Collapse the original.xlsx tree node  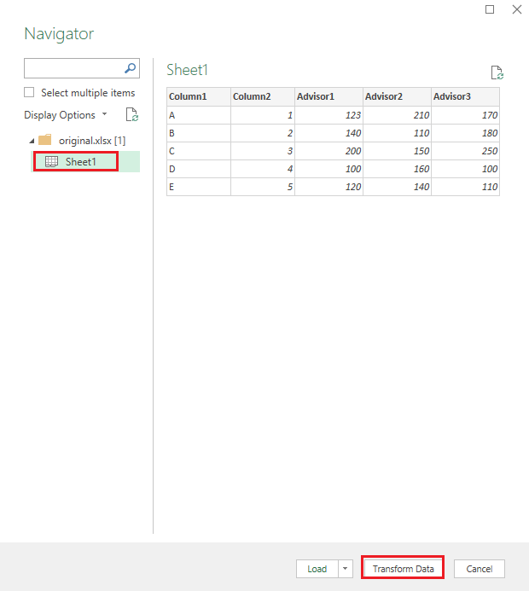click(x=32, y=141)
